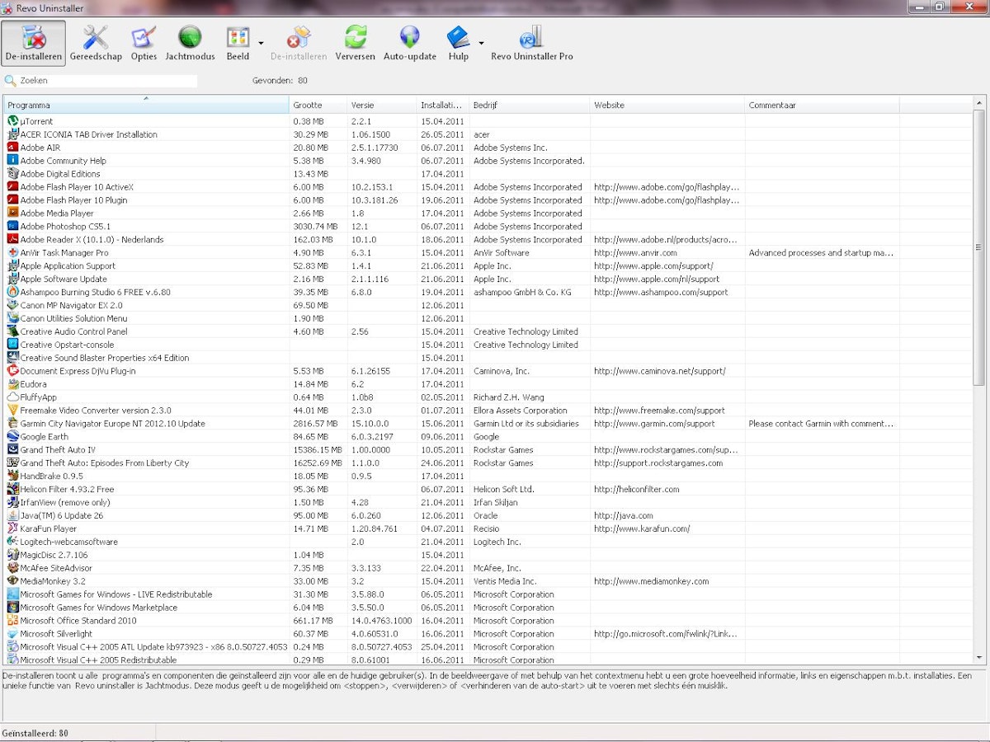The width and height of the screenshot is (990, 742).
Task: Click the http://java.com website cell
Action: click(x=623, y=516)
